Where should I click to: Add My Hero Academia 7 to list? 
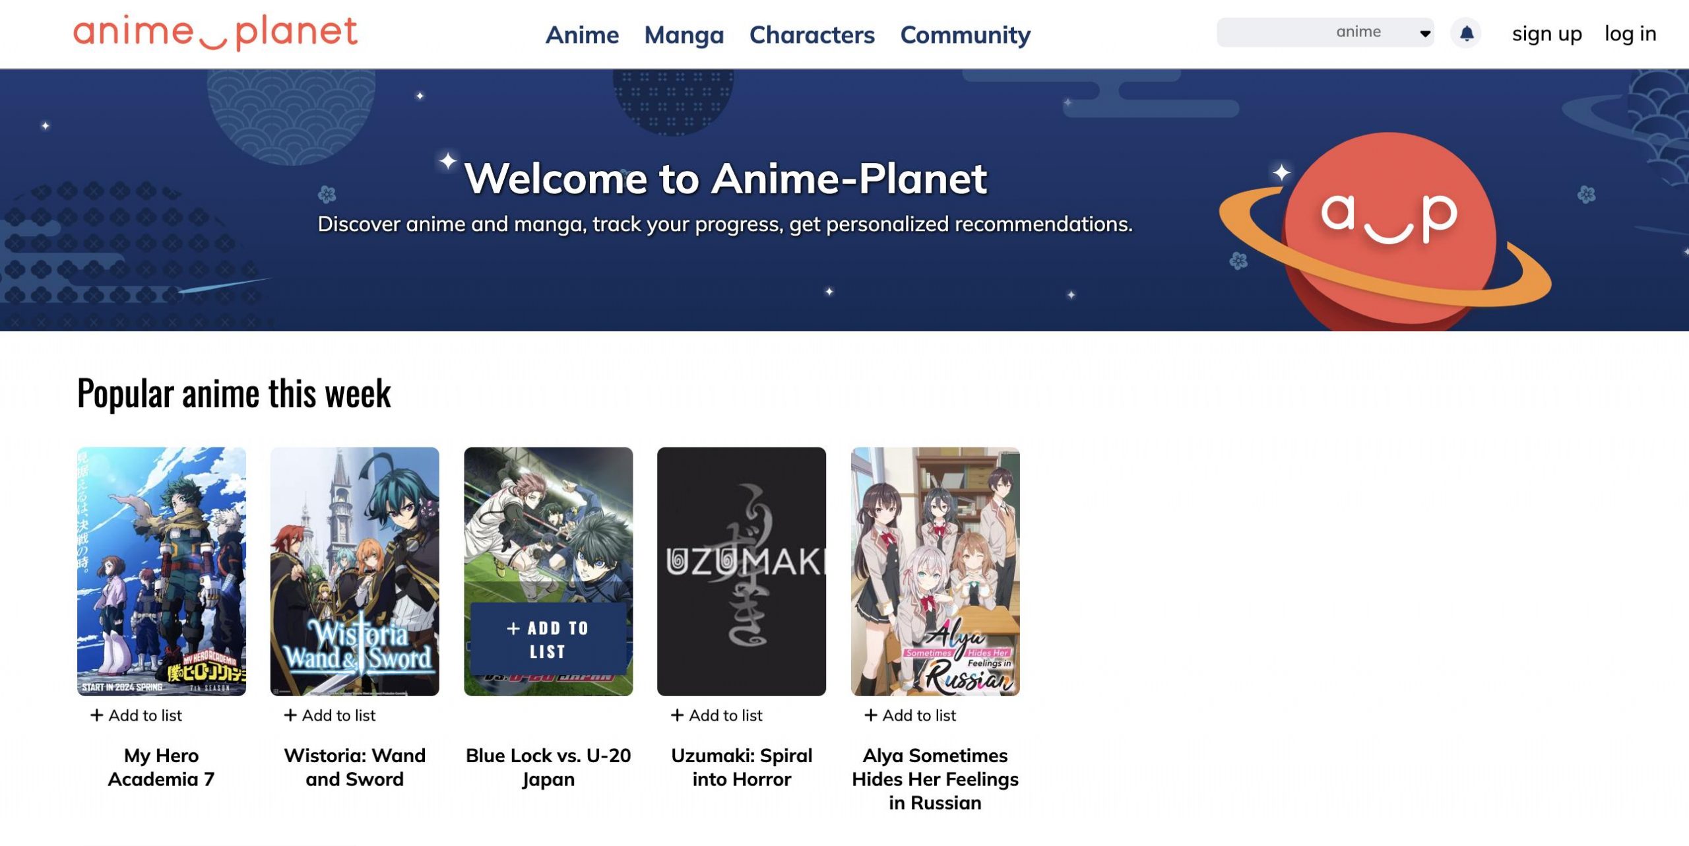[136, 715]
